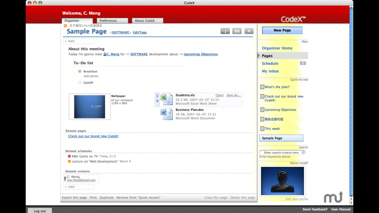Screen dimensions: 379x213
Task: Open the About CodeX tab
Action: pos(147,21)
